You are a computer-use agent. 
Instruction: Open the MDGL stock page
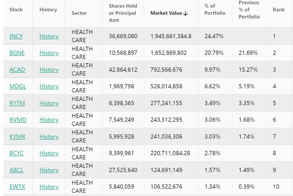pyautogui.click(x=18, y=86)
